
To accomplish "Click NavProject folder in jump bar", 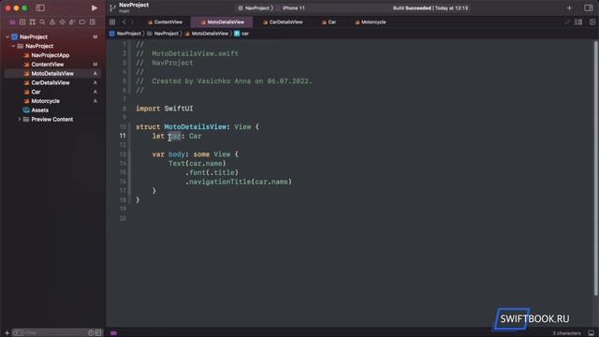I will click(x=163, y=34).
